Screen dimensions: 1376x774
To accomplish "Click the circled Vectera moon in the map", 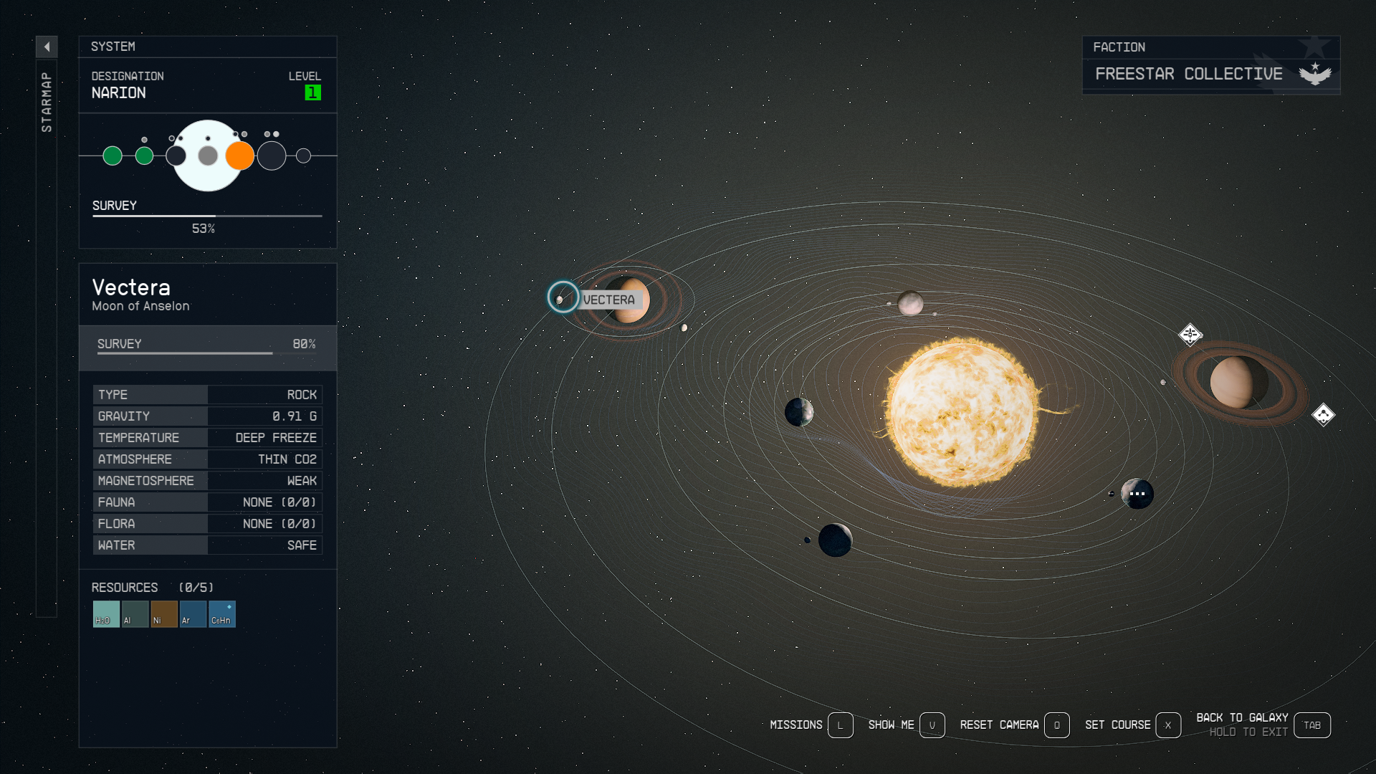I will tap(563, 297).
